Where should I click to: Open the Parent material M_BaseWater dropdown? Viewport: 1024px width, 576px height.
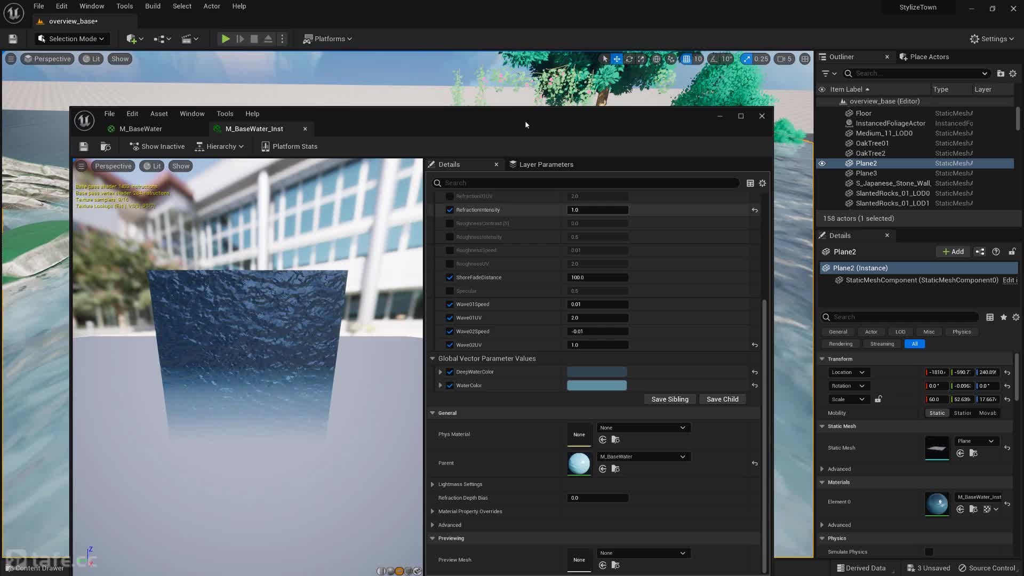pyautogui.click(x=643, y=457)
